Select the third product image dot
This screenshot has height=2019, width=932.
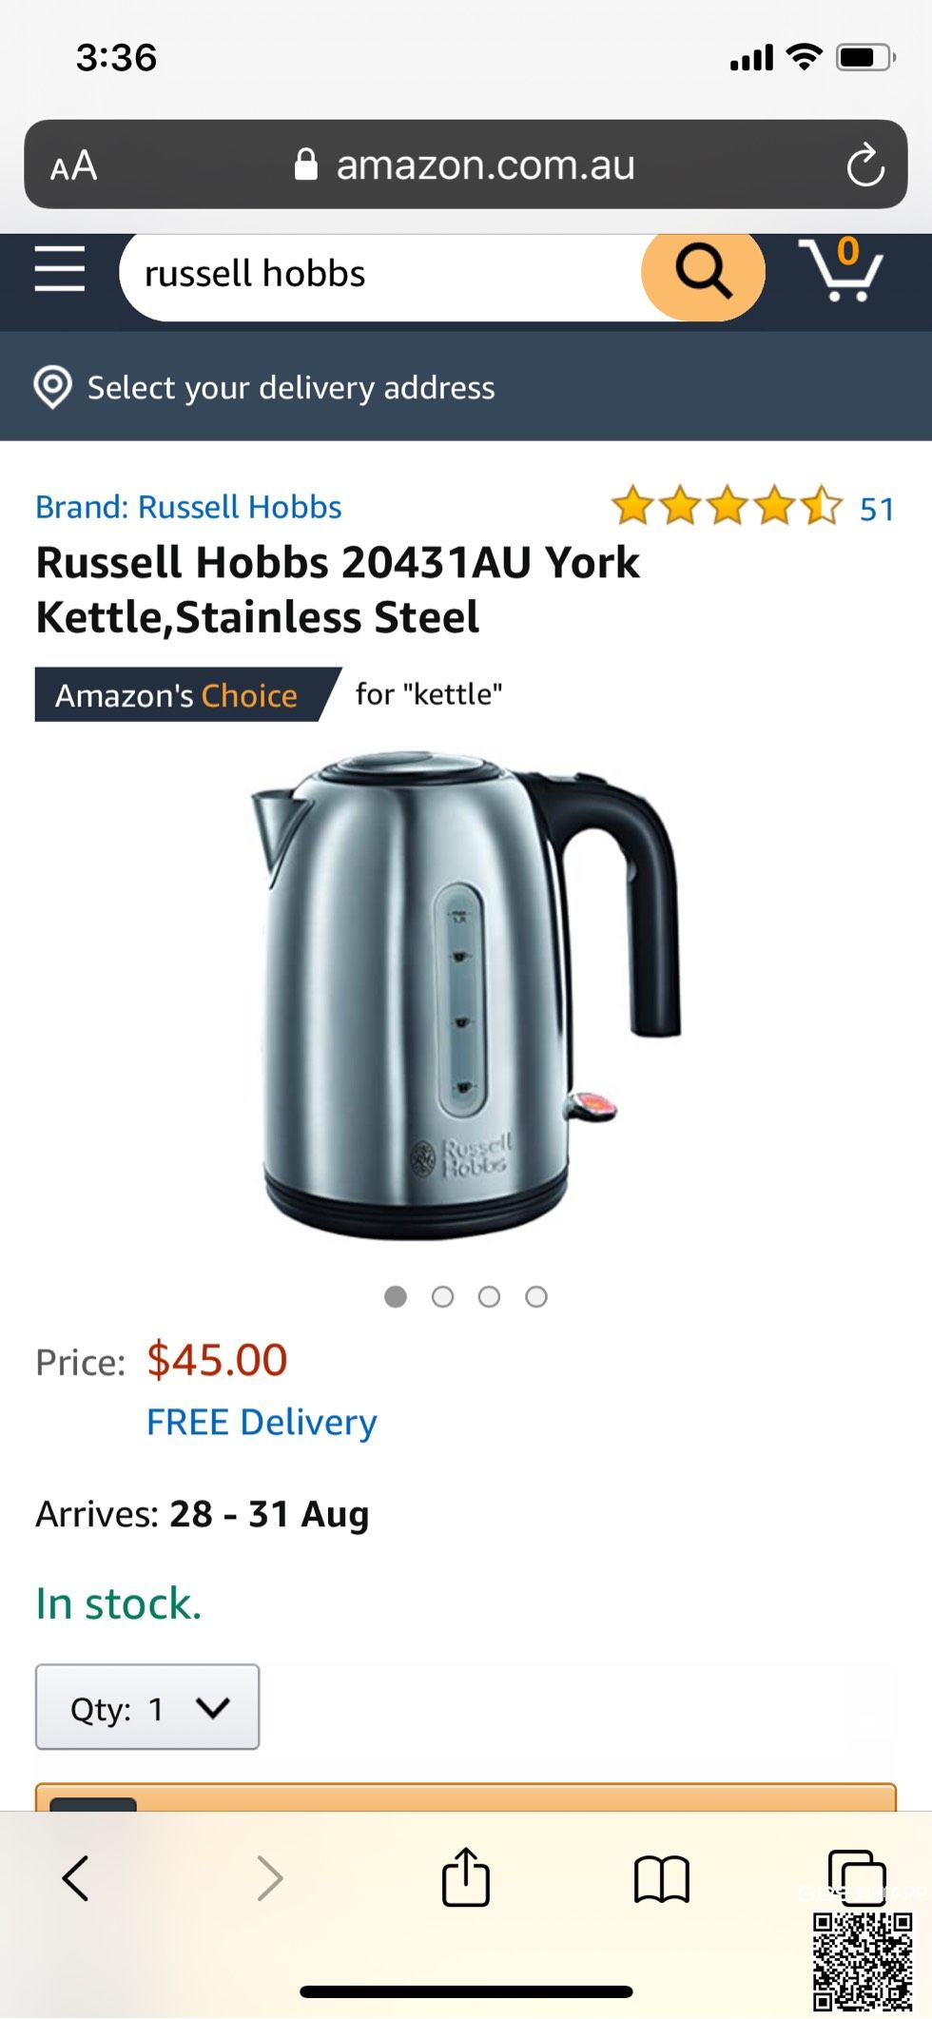point(489,1297)
